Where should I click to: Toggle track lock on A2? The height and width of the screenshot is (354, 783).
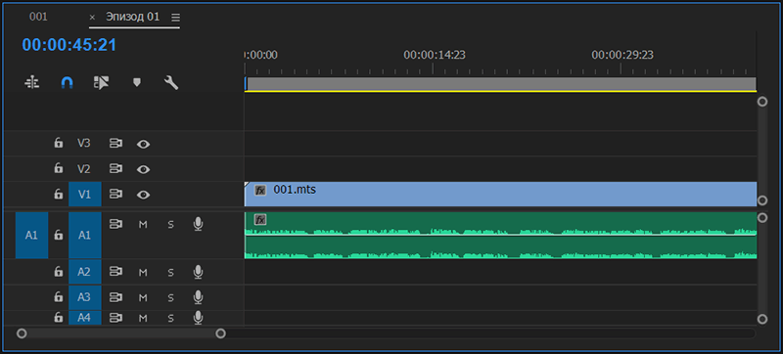(x=59, y=272)
